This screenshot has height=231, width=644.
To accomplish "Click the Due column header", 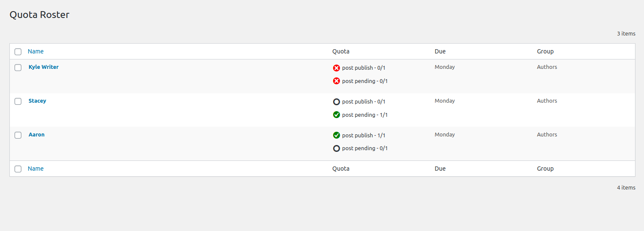I will 440,51.
